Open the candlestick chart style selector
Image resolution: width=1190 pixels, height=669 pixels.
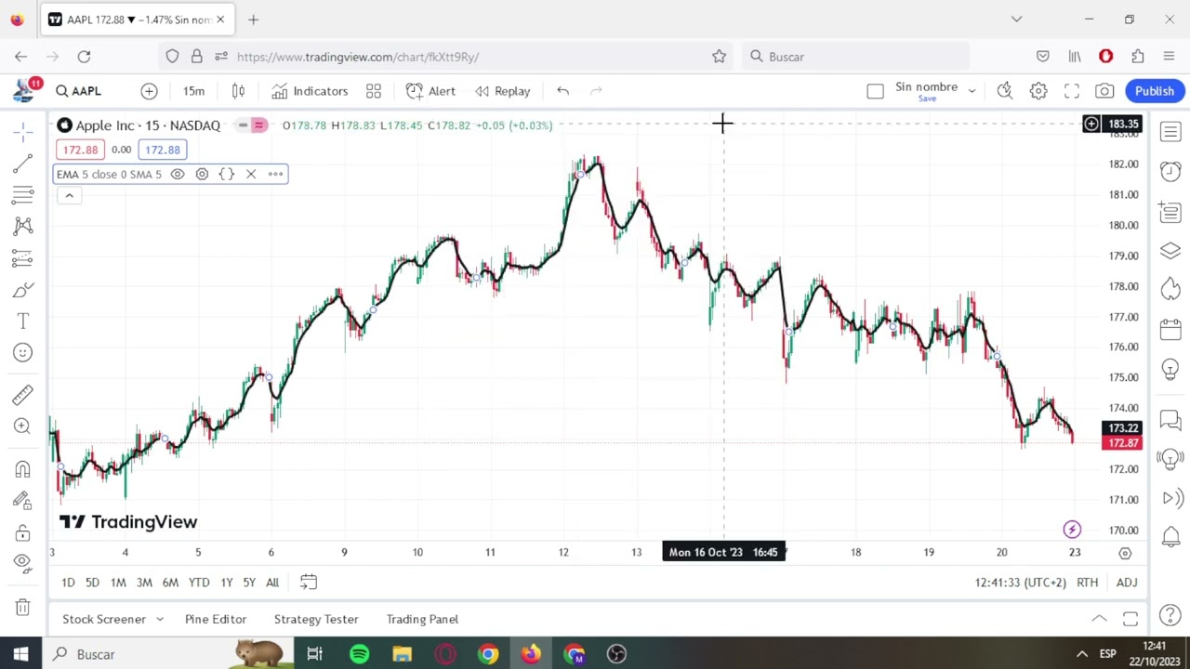tap(238, 91)
